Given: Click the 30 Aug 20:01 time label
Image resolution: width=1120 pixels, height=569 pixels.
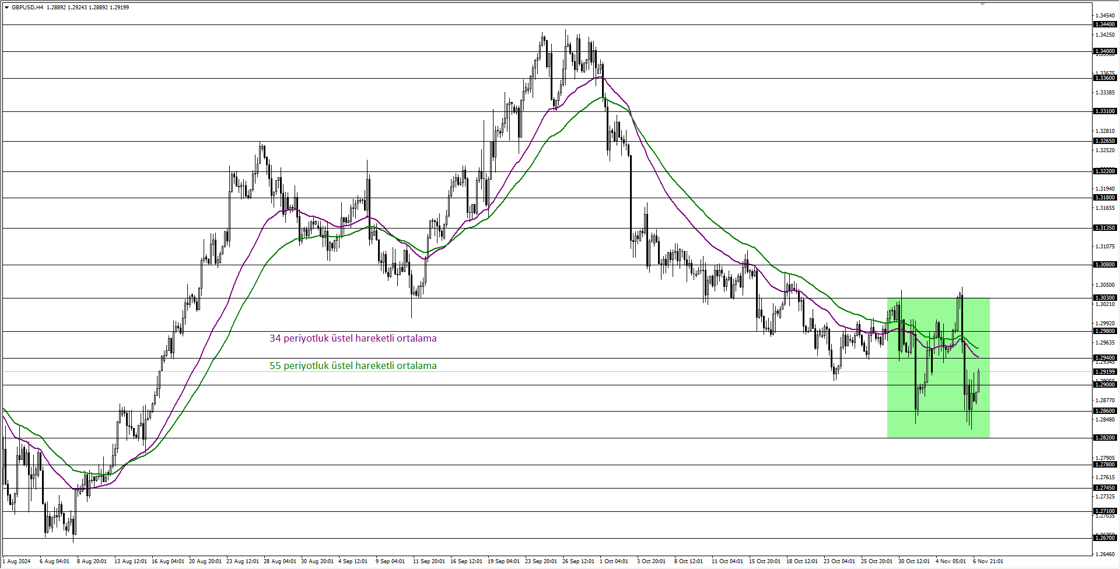Looking at the screenshot, I should point(317,561).
